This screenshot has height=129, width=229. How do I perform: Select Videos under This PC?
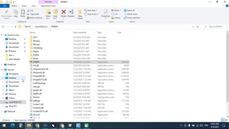pos(12,98)
